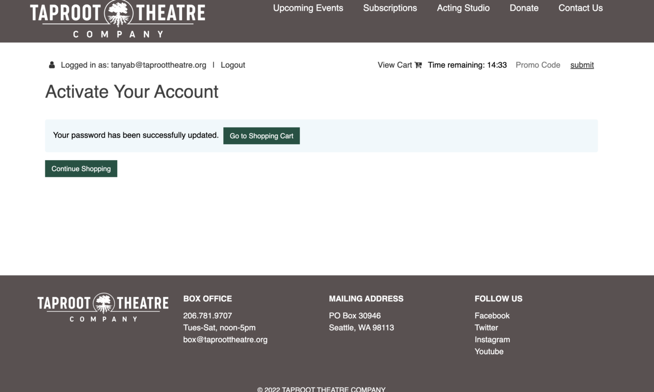Open the Subscriptions menu item
This screenshot has width=654, height=392.
(390, 8)
